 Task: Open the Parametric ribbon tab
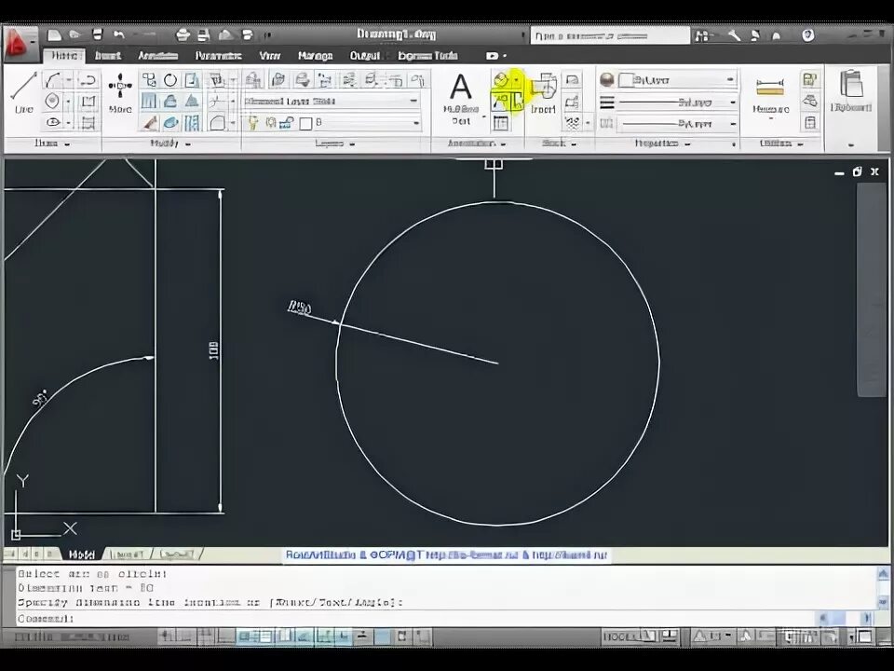click(x=218, y=55)
